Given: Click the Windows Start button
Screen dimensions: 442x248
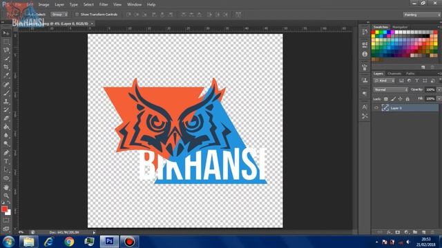Looking at the screenshot, I should (x=8, y=242).
